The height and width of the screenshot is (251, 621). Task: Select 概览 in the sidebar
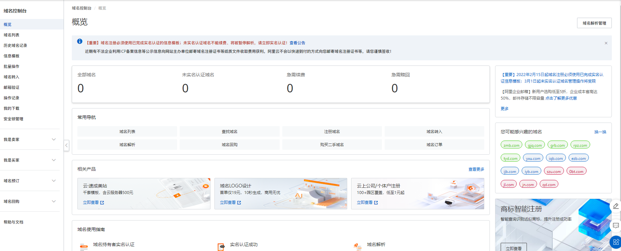point(32,25)
